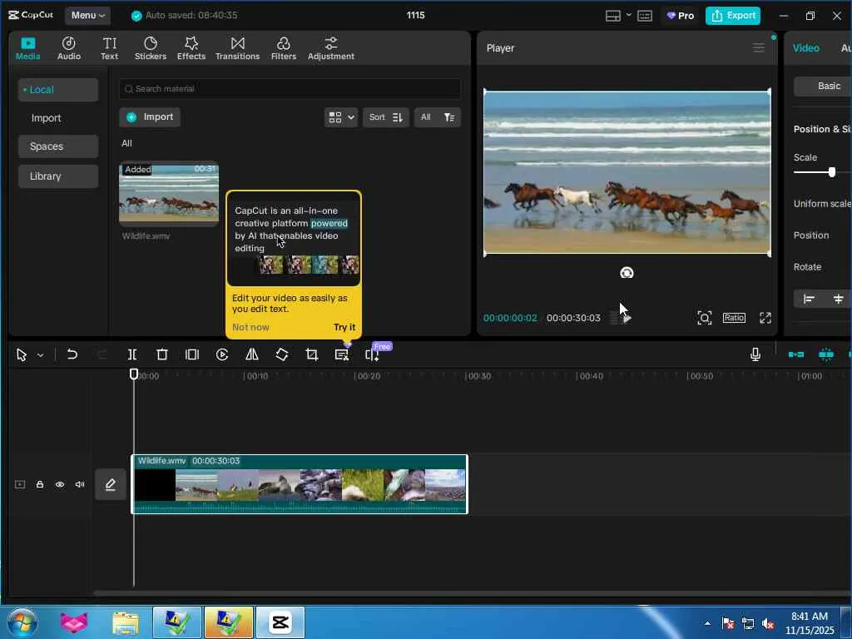
Task: Enter fullscreen preview in Player
Action: pyautogui.click(x=765, y=318)
